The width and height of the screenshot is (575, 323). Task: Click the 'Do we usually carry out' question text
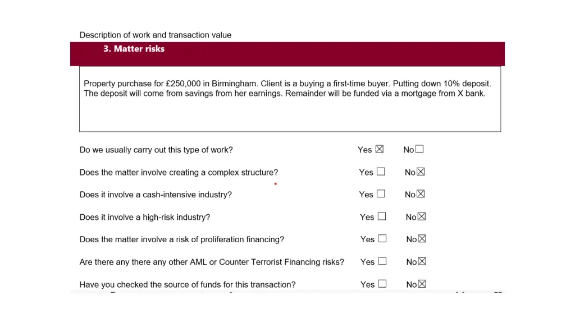(x=156, y=150)
